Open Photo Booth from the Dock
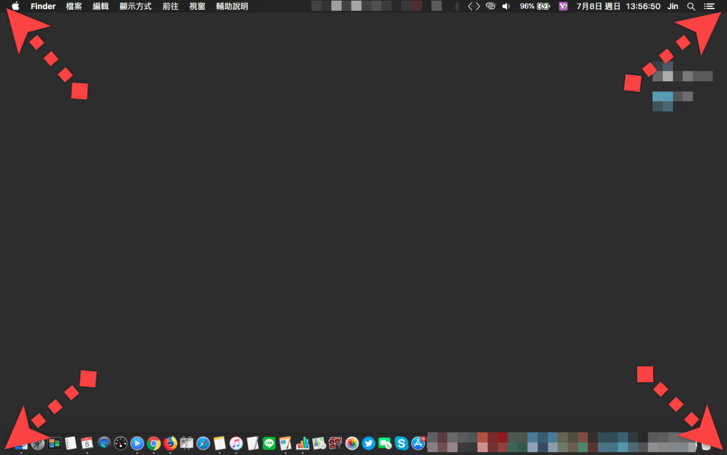The width and height of the screenshot is (727, 455). (335, 443)
